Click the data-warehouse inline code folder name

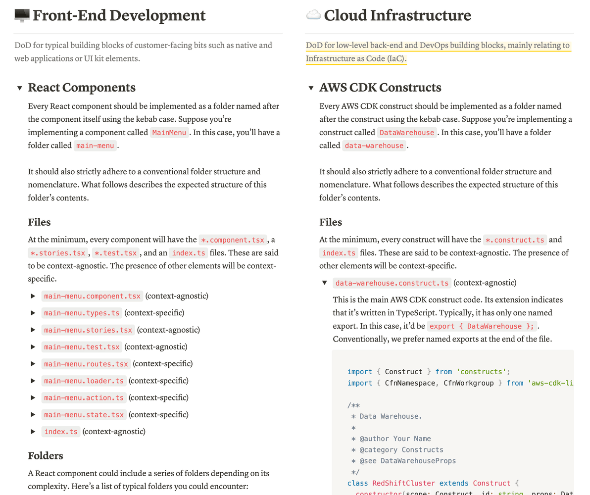pos(374,146)
